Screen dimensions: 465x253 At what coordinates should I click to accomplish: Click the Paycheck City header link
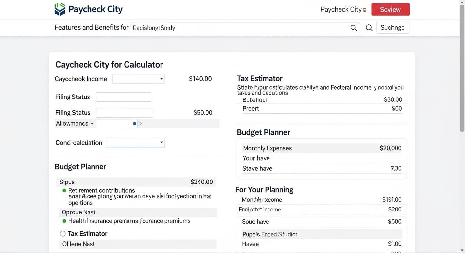341,10
